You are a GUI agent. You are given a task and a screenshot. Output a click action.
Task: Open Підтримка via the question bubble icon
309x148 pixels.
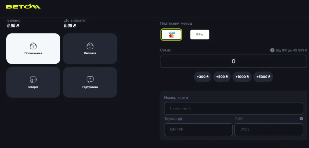click(x=90, y=80)
